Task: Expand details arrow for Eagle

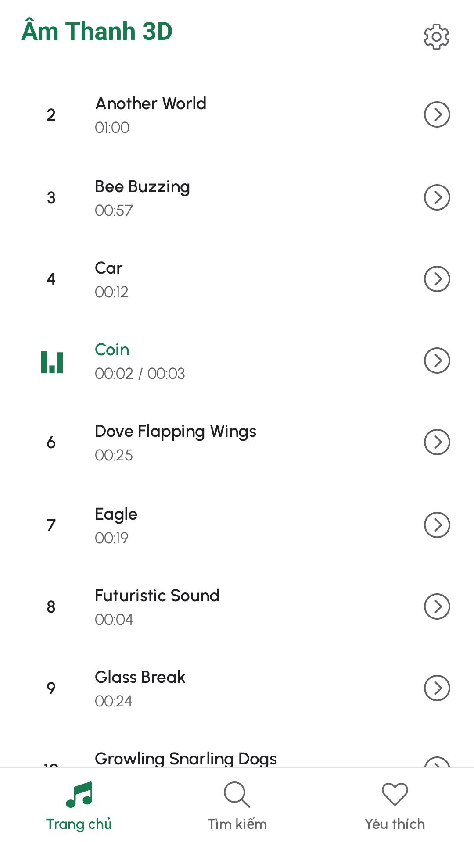Action: tap(437, 525)
